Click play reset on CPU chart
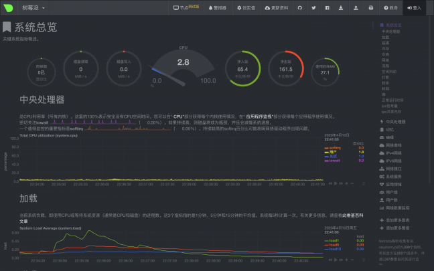The width and height of the screenshot is (434, 271). pos(336,183)
